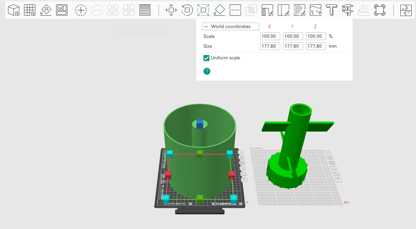Click the X remove icon on plate 02
Image resolution: width=416 pixels, height=229 pixels.
328,152
